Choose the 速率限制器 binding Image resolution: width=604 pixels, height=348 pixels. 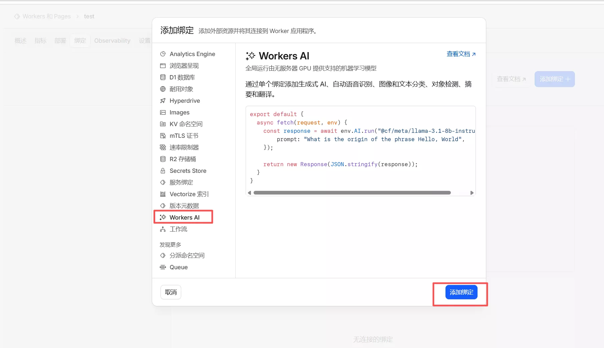[184, 147]
